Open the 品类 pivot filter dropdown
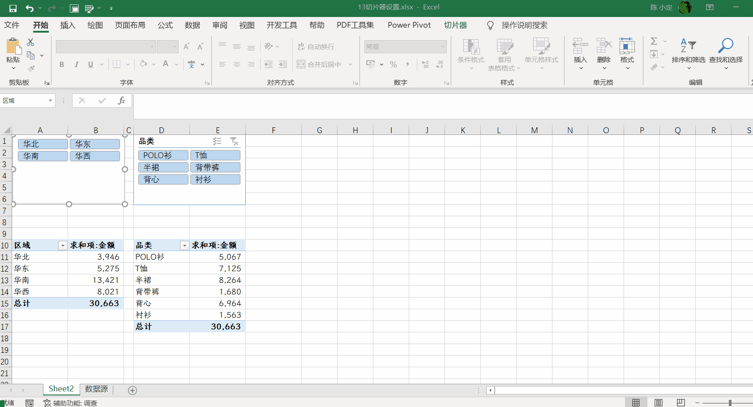The width and height of the screenshot is (753, 407). (184, 245)
